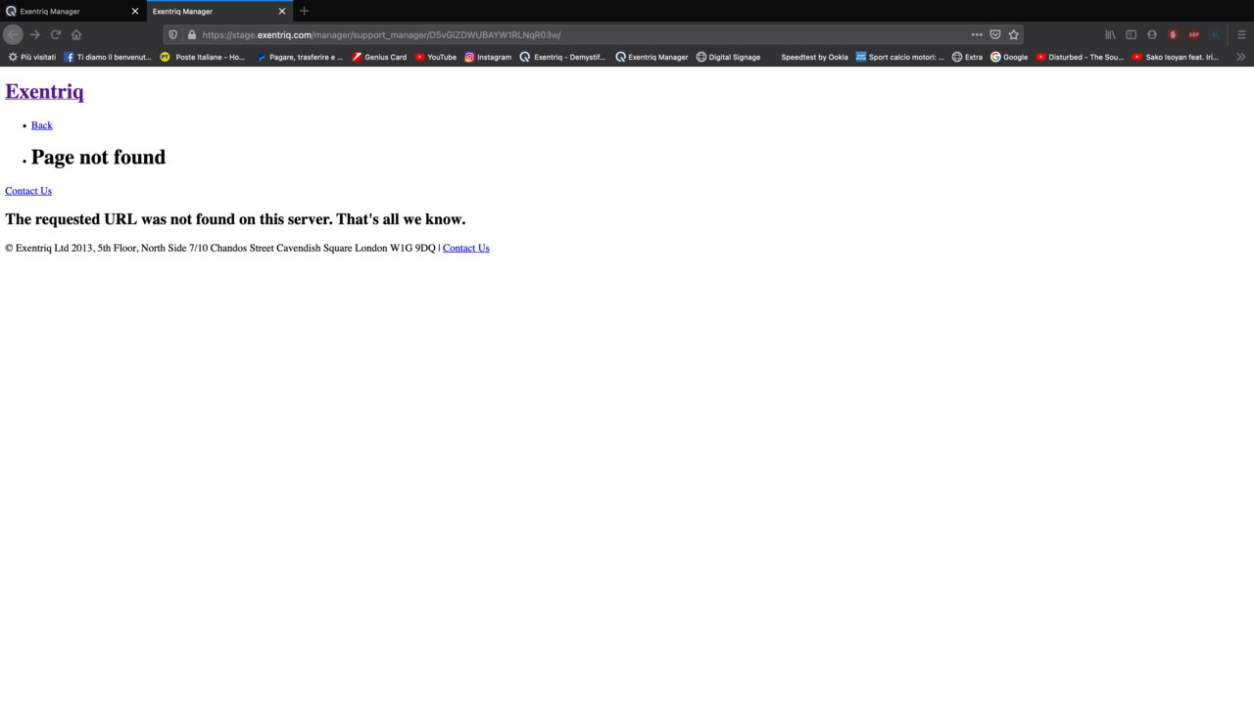Reload the current page
The height and width of the screenshot is (705, 1254).
click(x=56, y=34)
